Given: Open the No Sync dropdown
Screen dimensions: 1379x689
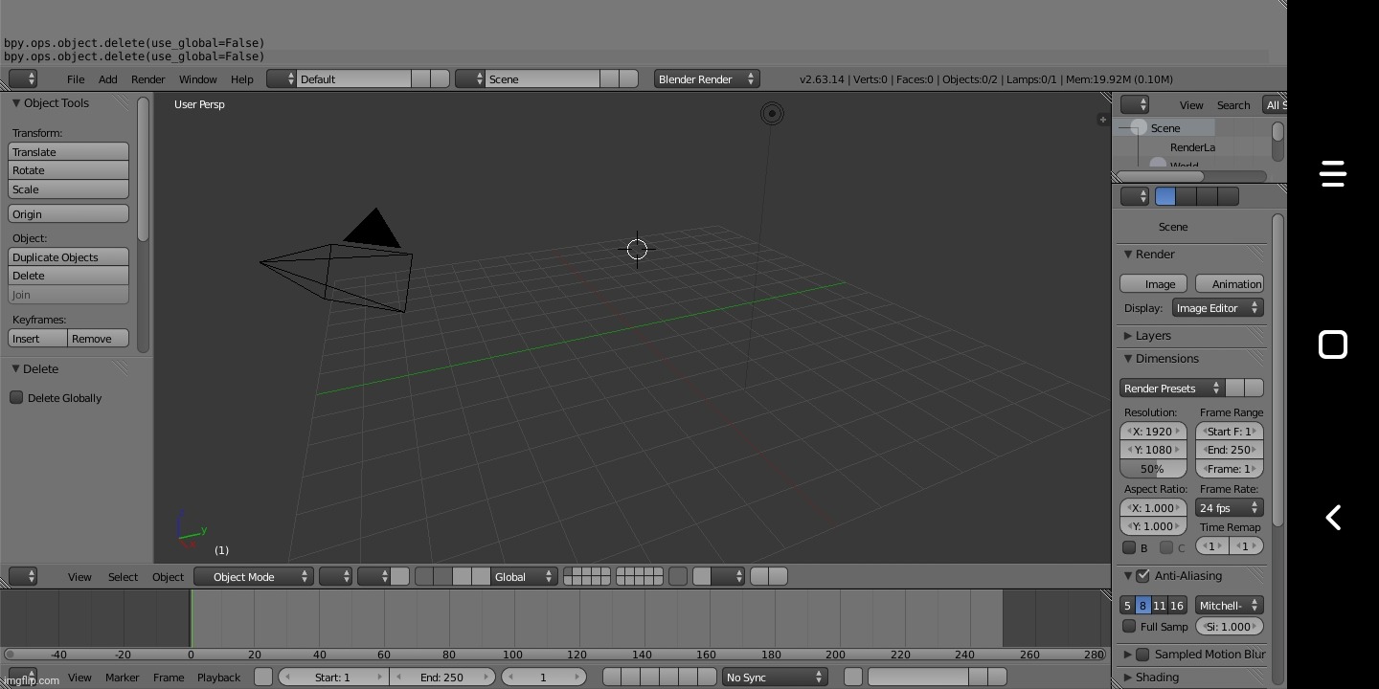Looking at the screenshot, I should 775,677.
